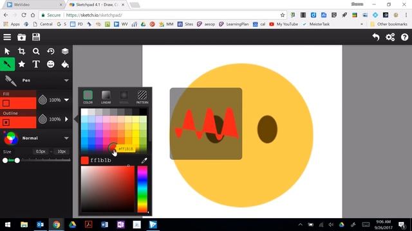
Task: Bookmark this page with star icon
Action: (283, 15)
